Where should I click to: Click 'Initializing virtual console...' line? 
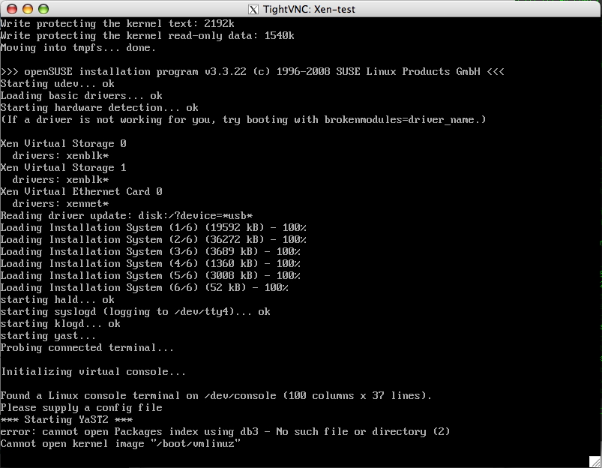93,371
